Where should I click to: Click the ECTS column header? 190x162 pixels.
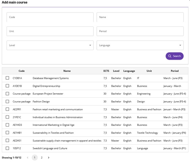click(x=106, y=71)
